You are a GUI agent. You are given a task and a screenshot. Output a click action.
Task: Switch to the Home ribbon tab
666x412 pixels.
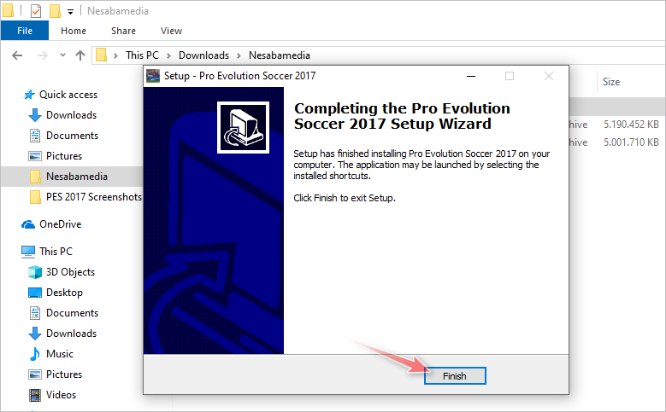tap(74, 31)
